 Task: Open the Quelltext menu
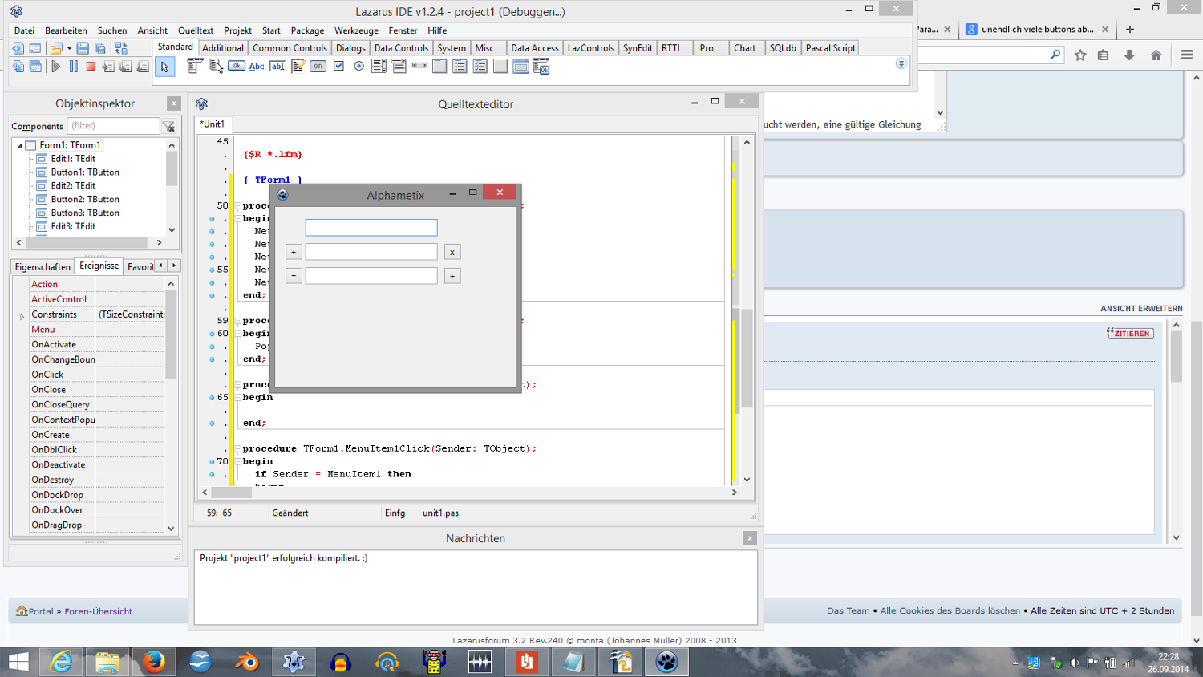pyautogui.click(x=196, y=30)
